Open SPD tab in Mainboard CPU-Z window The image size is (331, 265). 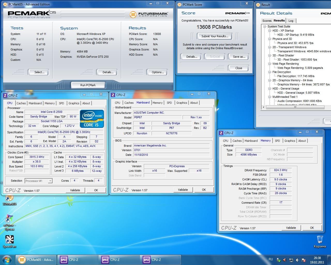(169, 103)
